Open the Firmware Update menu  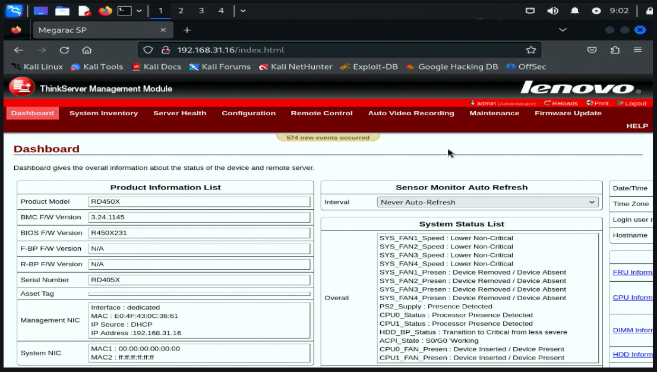click(568, 114)
